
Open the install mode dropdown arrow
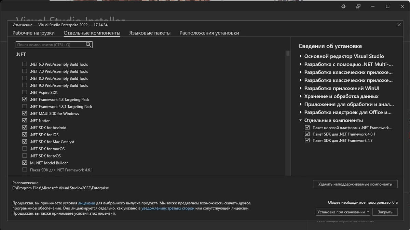[368, 212]
